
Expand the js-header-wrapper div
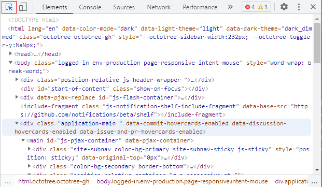click(17, 80)
